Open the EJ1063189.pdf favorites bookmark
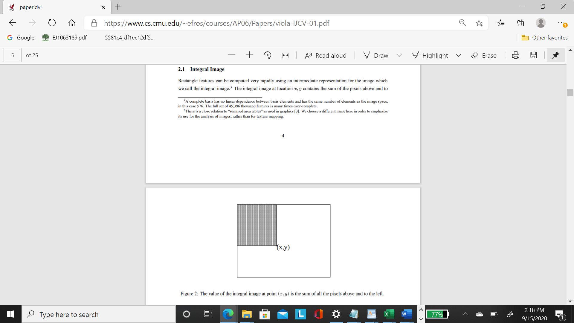 [x=65, y=38]
